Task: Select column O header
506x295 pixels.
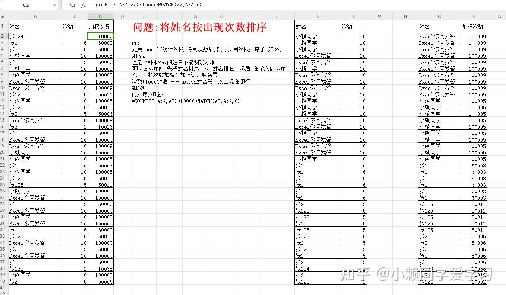Action: click(440, 16)
